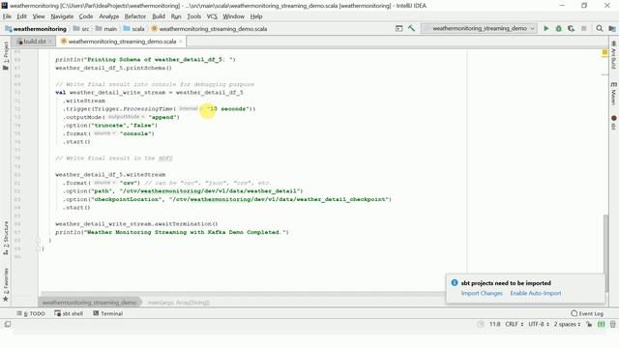This screenshot has width=619, height=348.
Task: Open the Project tool window sidebar button
Action: click(6, 56)
